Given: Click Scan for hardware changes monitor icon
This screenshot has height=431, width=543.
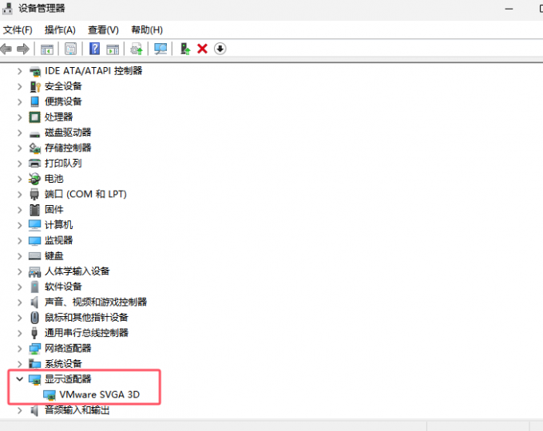Looking at the screenshot, I should 161,49.
